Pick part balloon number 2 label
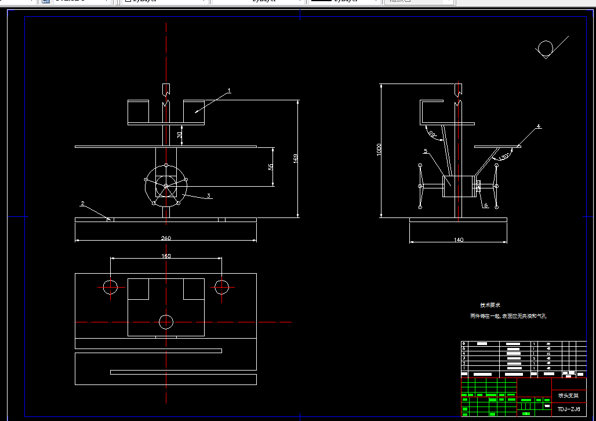This screenshot has width=596, height=421. coord(82,204)
